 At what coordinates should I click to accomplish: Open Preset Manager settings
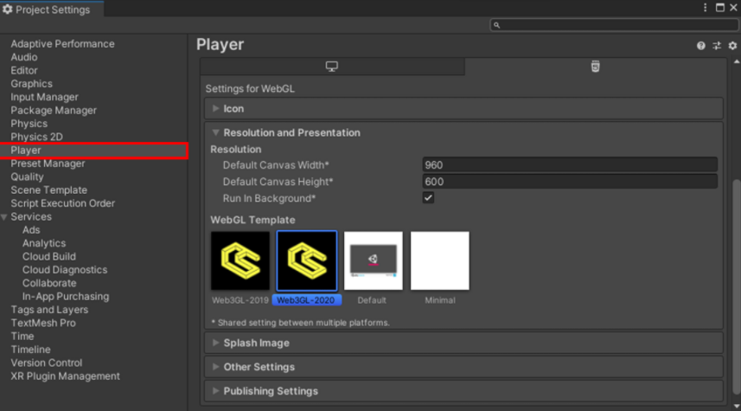click(x=48, y=164)
